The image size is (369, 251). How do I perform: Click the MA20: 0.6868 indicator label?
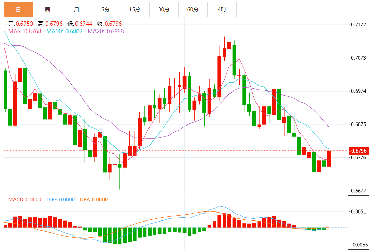[x=106, y=31]
